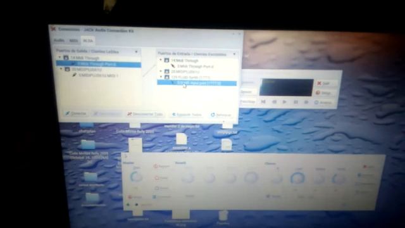Click the sort arrow on the output ports header
The image size is (405, 228).
click(x=136, y=52)
